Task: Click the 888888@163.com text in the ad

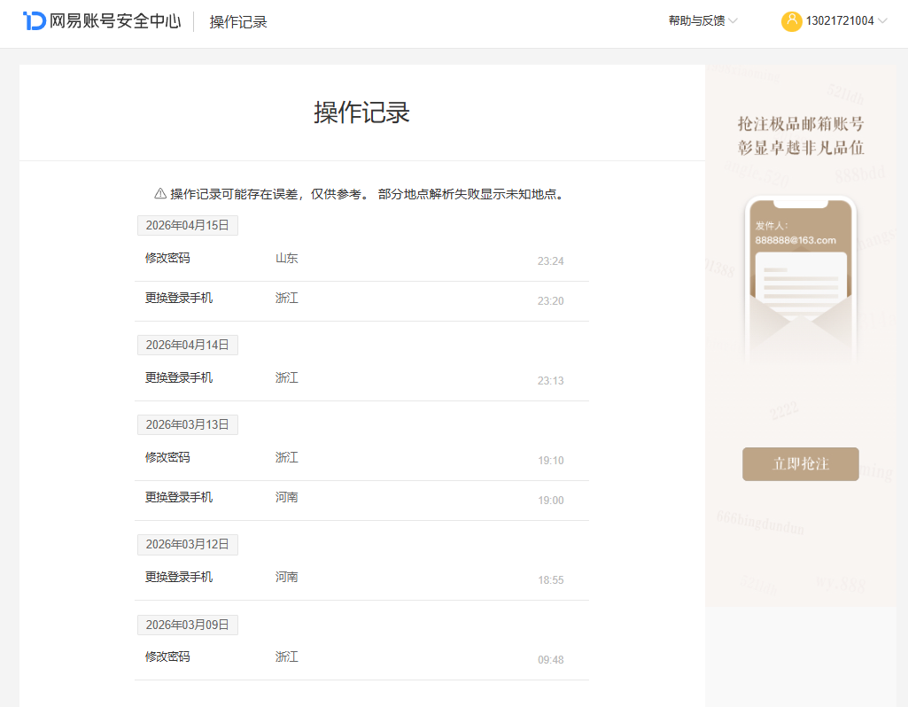Action: [795, 240]
